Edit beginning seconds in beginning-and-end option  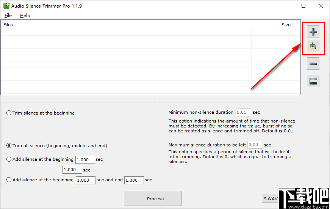86,180
